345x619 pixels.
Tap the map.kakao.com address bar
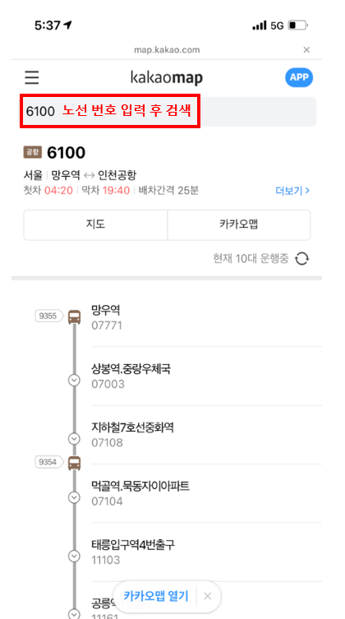(x=167, y=50)
